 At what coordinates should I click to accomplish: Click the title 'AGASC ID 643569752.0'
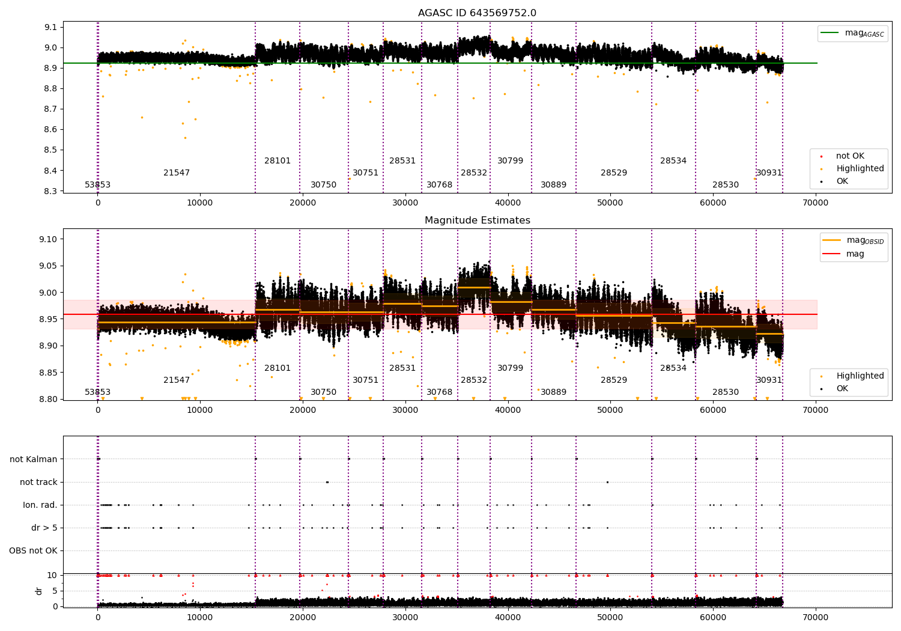477,13
